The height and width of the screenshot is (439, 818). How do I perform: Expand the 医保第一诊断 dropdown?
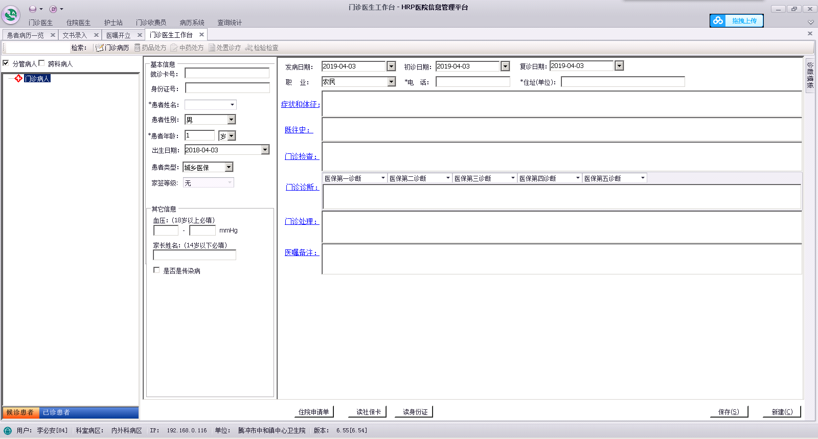click(x=383, y=178)
